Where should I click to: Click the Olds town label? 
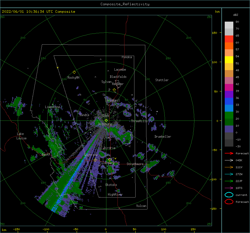(x=106, y=116)
